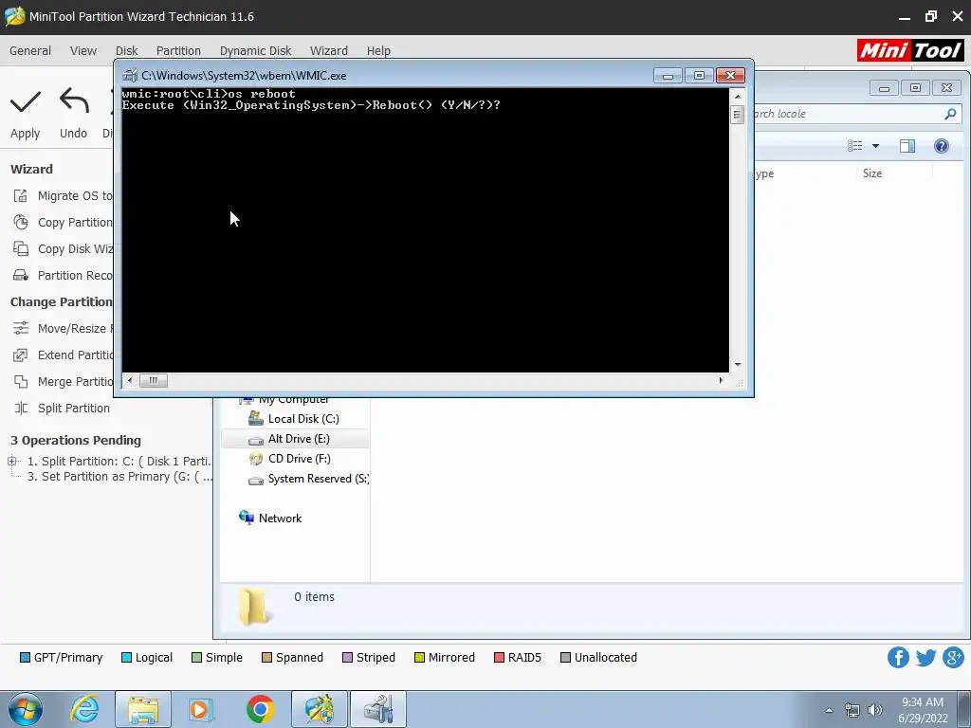Open the Disk menu
The image size is (971, 728).
[126, 51]
